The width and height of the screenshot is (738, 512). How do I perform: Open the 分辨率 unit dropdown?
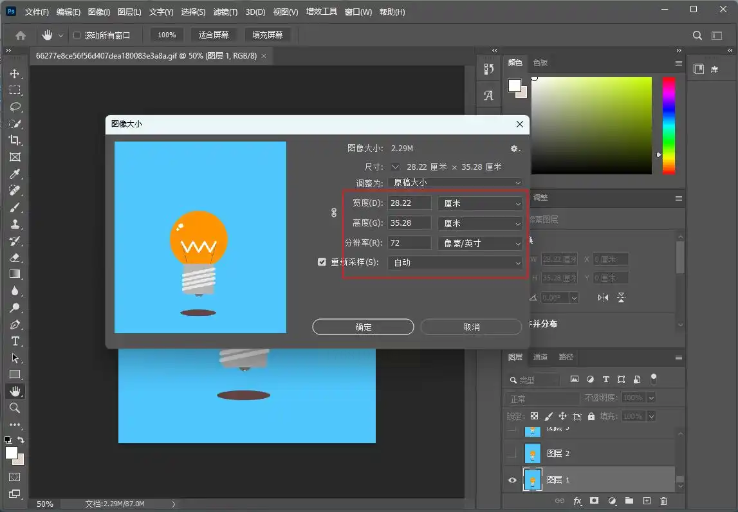pos(480,243)
